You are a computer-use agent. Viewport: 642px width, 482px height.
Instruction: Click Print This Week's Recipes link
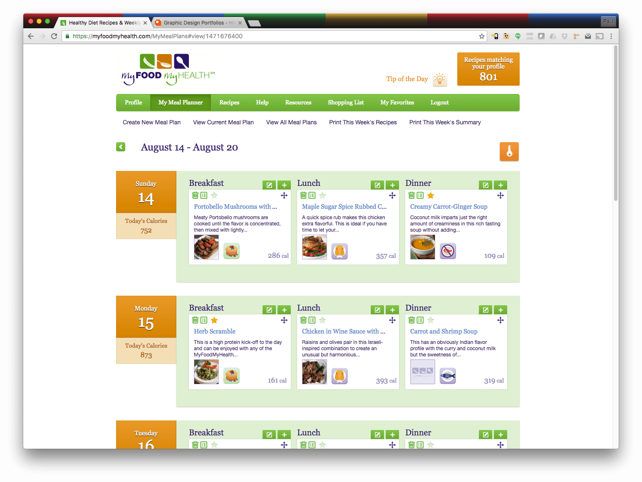[x=363, y=122]
